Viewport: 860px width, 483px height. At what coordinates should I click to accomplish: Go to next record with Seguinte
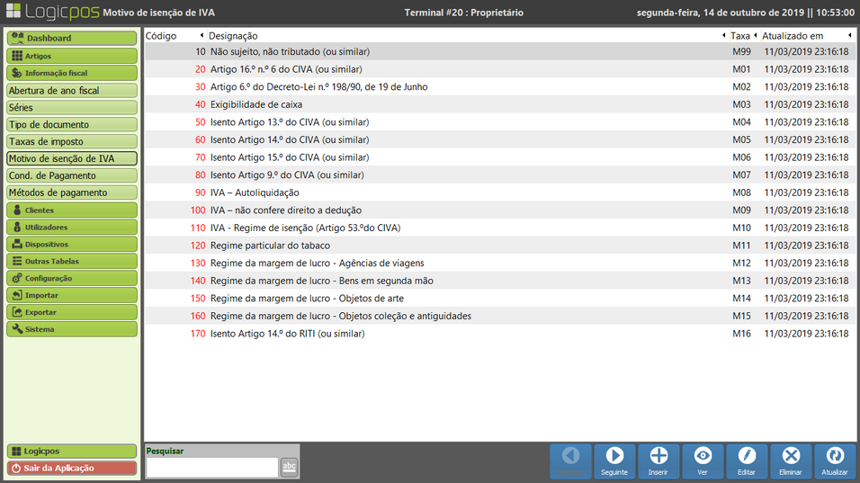click(x=614, y=461)
